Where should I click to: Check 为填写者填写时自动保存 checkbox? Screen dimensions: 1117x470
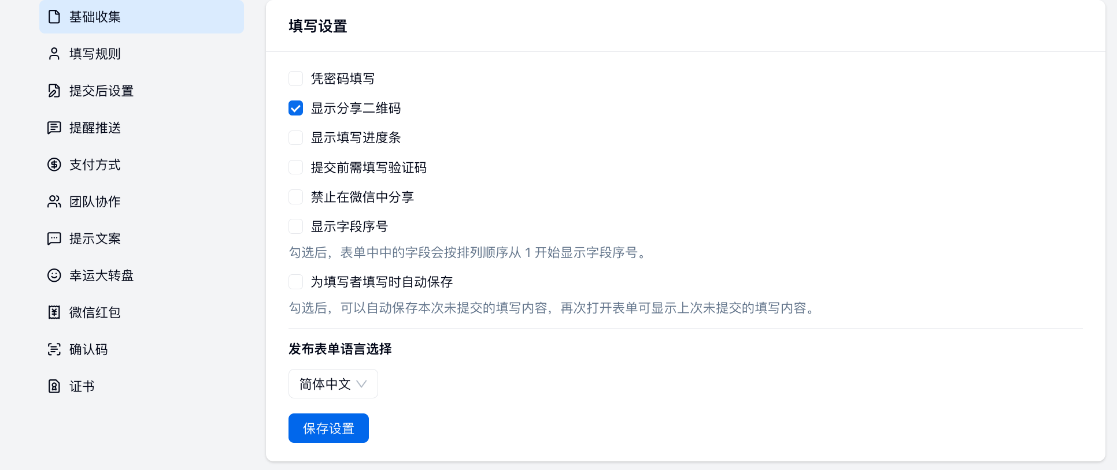coord(295,282)
